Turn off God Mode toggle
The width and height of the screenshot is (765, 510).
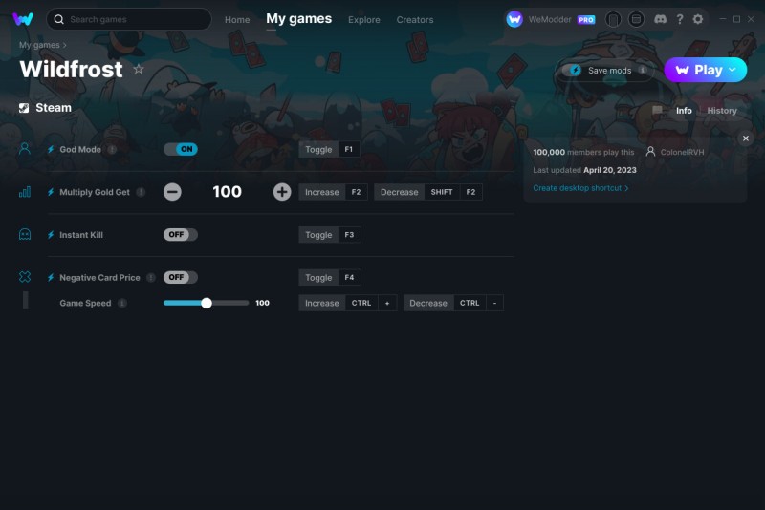pos(181,149)
